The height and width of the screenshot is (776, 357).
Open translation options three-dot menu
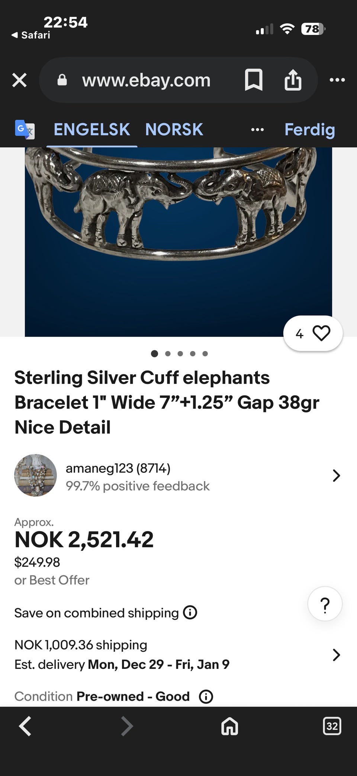tap(257, 129)
